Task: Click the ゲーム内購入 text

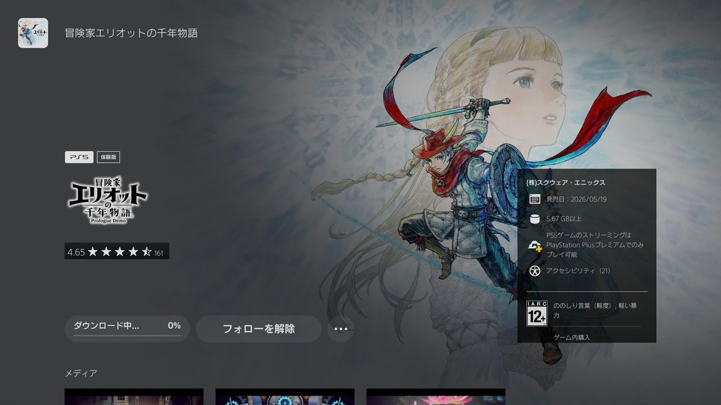Action: click(x=572, y=337)
